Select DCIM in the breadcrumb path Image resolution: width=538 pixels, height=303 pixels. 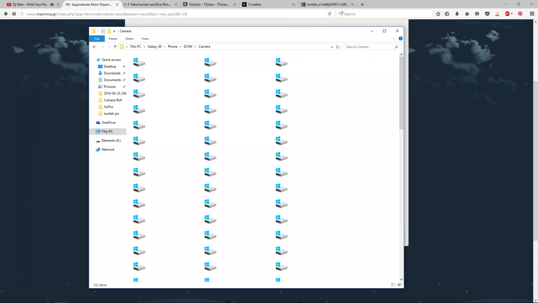coord(187,47)
